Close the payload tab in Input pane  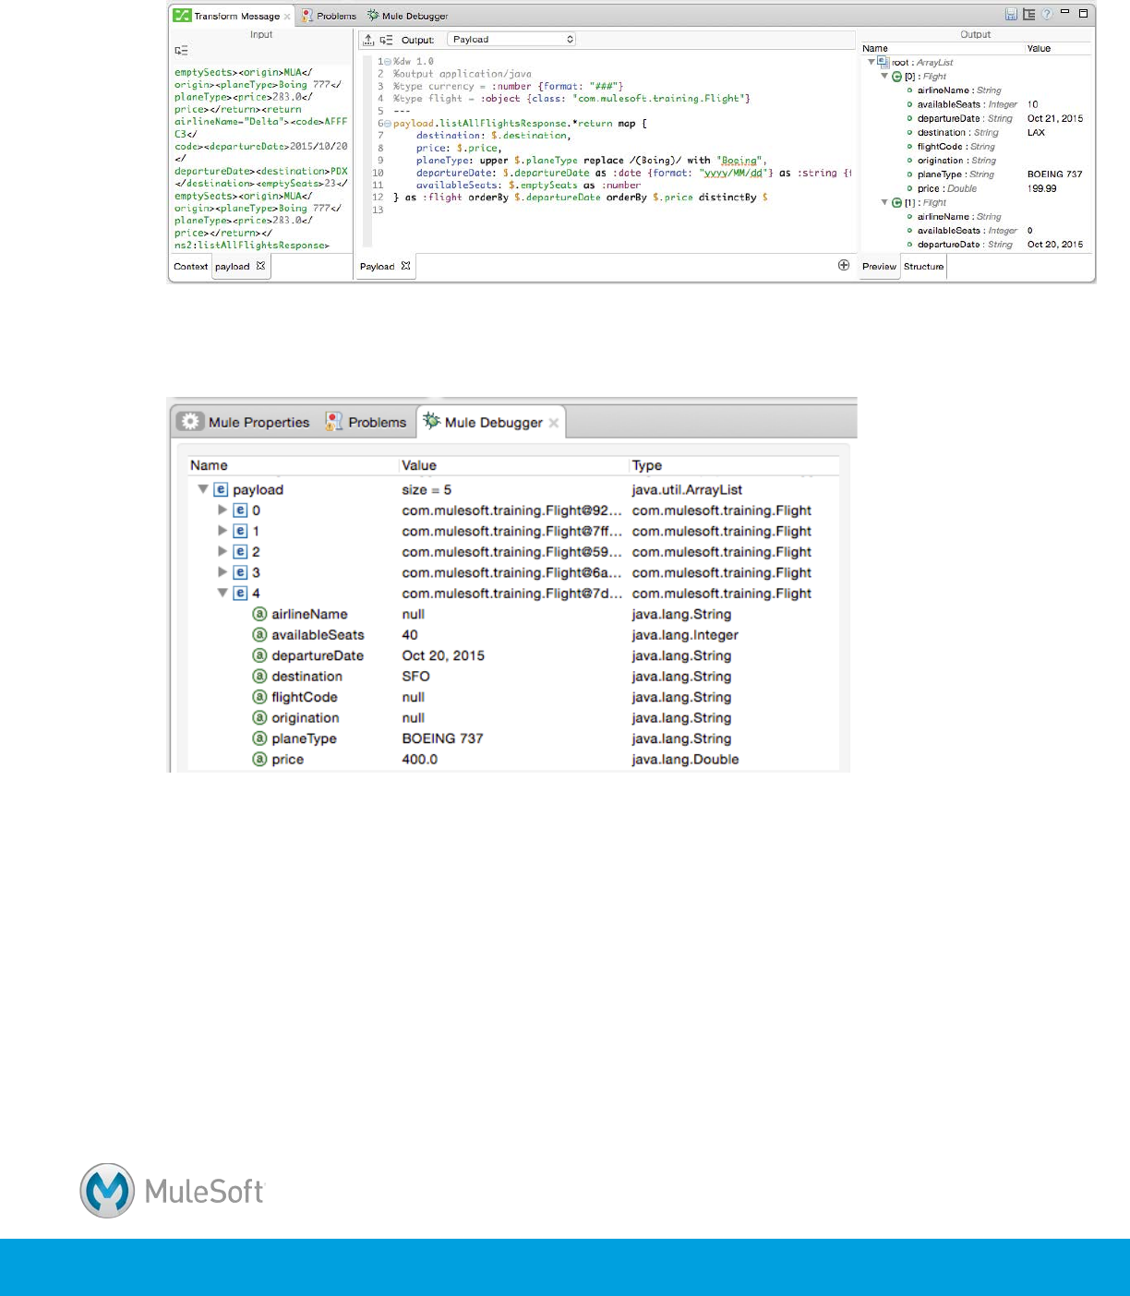260,266
